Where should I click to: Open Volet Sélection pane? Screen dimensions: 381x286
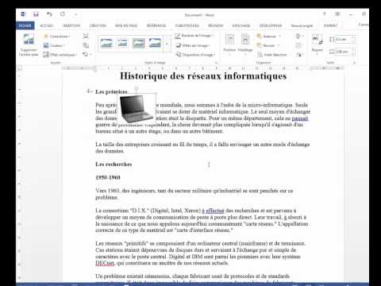[x=272, y=55]
